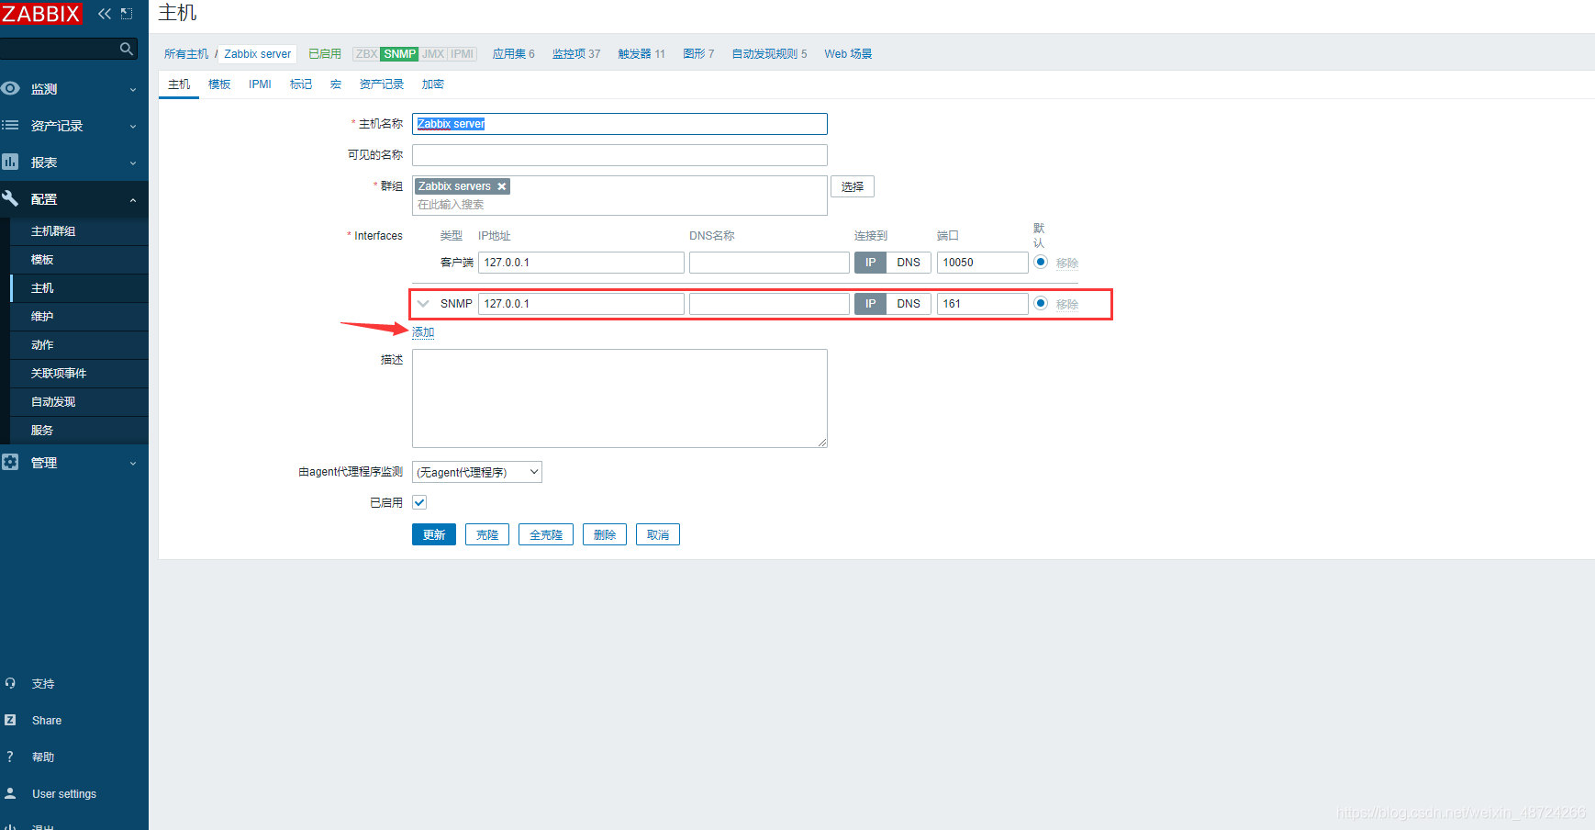Set agent interface connection to IP
Screen dimensions: 1595x830
click(x=870, y=263)
